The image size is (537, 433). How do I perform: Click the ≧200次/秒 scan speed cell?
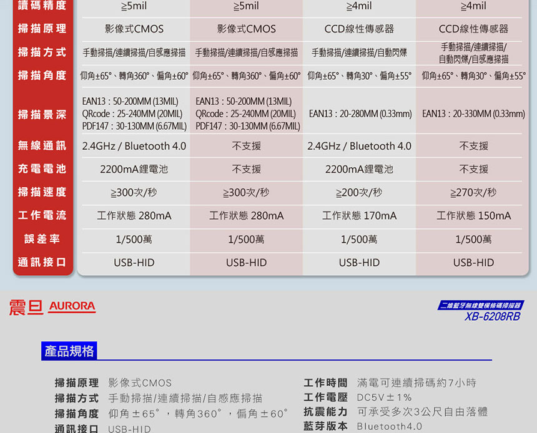[x=359, y=192]
